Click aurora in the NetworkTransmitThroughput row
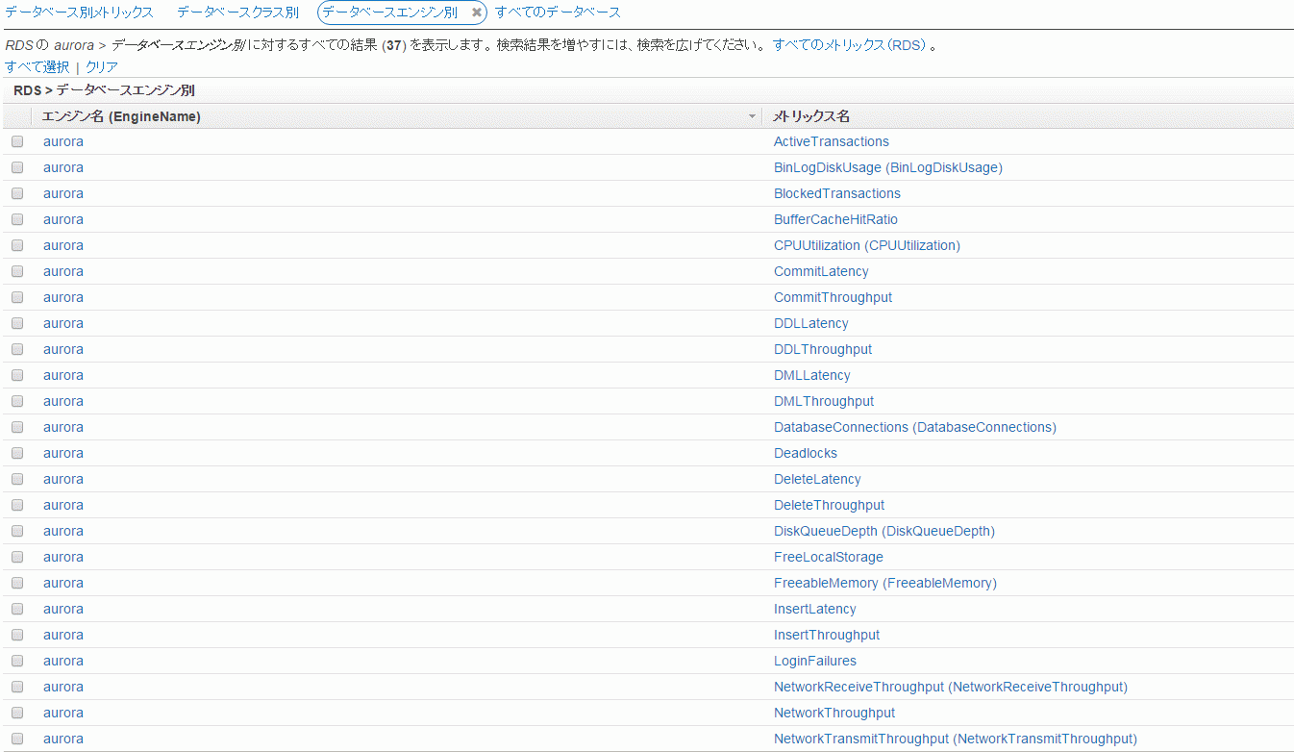 tap(63, 739)
